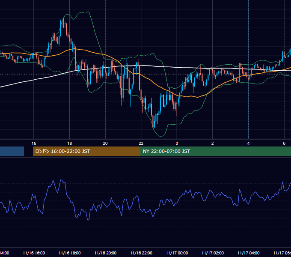Click the 11/16 22:00 time label
This screenshot has height=257, width=291.
(x=141, y=253)
